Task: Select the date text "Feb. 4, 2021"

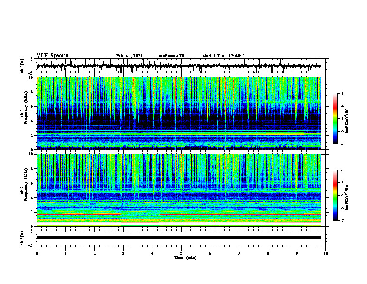Action: point(129,56)
